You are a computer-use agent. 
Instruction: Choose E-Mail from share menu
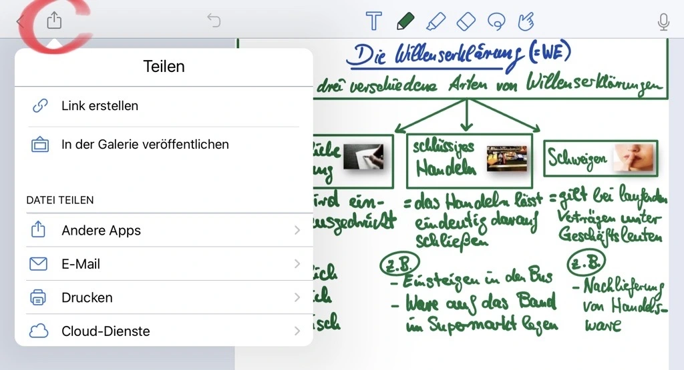pos(81,264)
